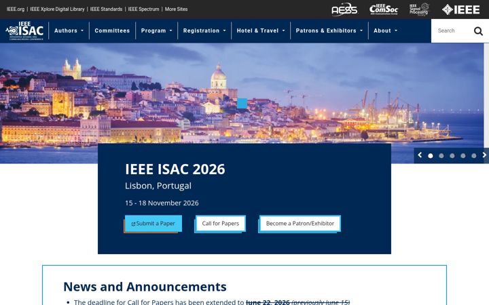Click the IEEE Signal Processing Society logo
489x305 pixels.
click(x=419, y=9)
